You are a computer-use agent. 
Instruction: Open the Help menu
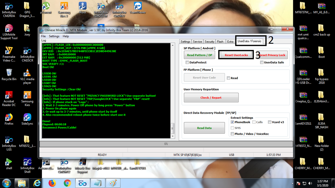[66, 36]
